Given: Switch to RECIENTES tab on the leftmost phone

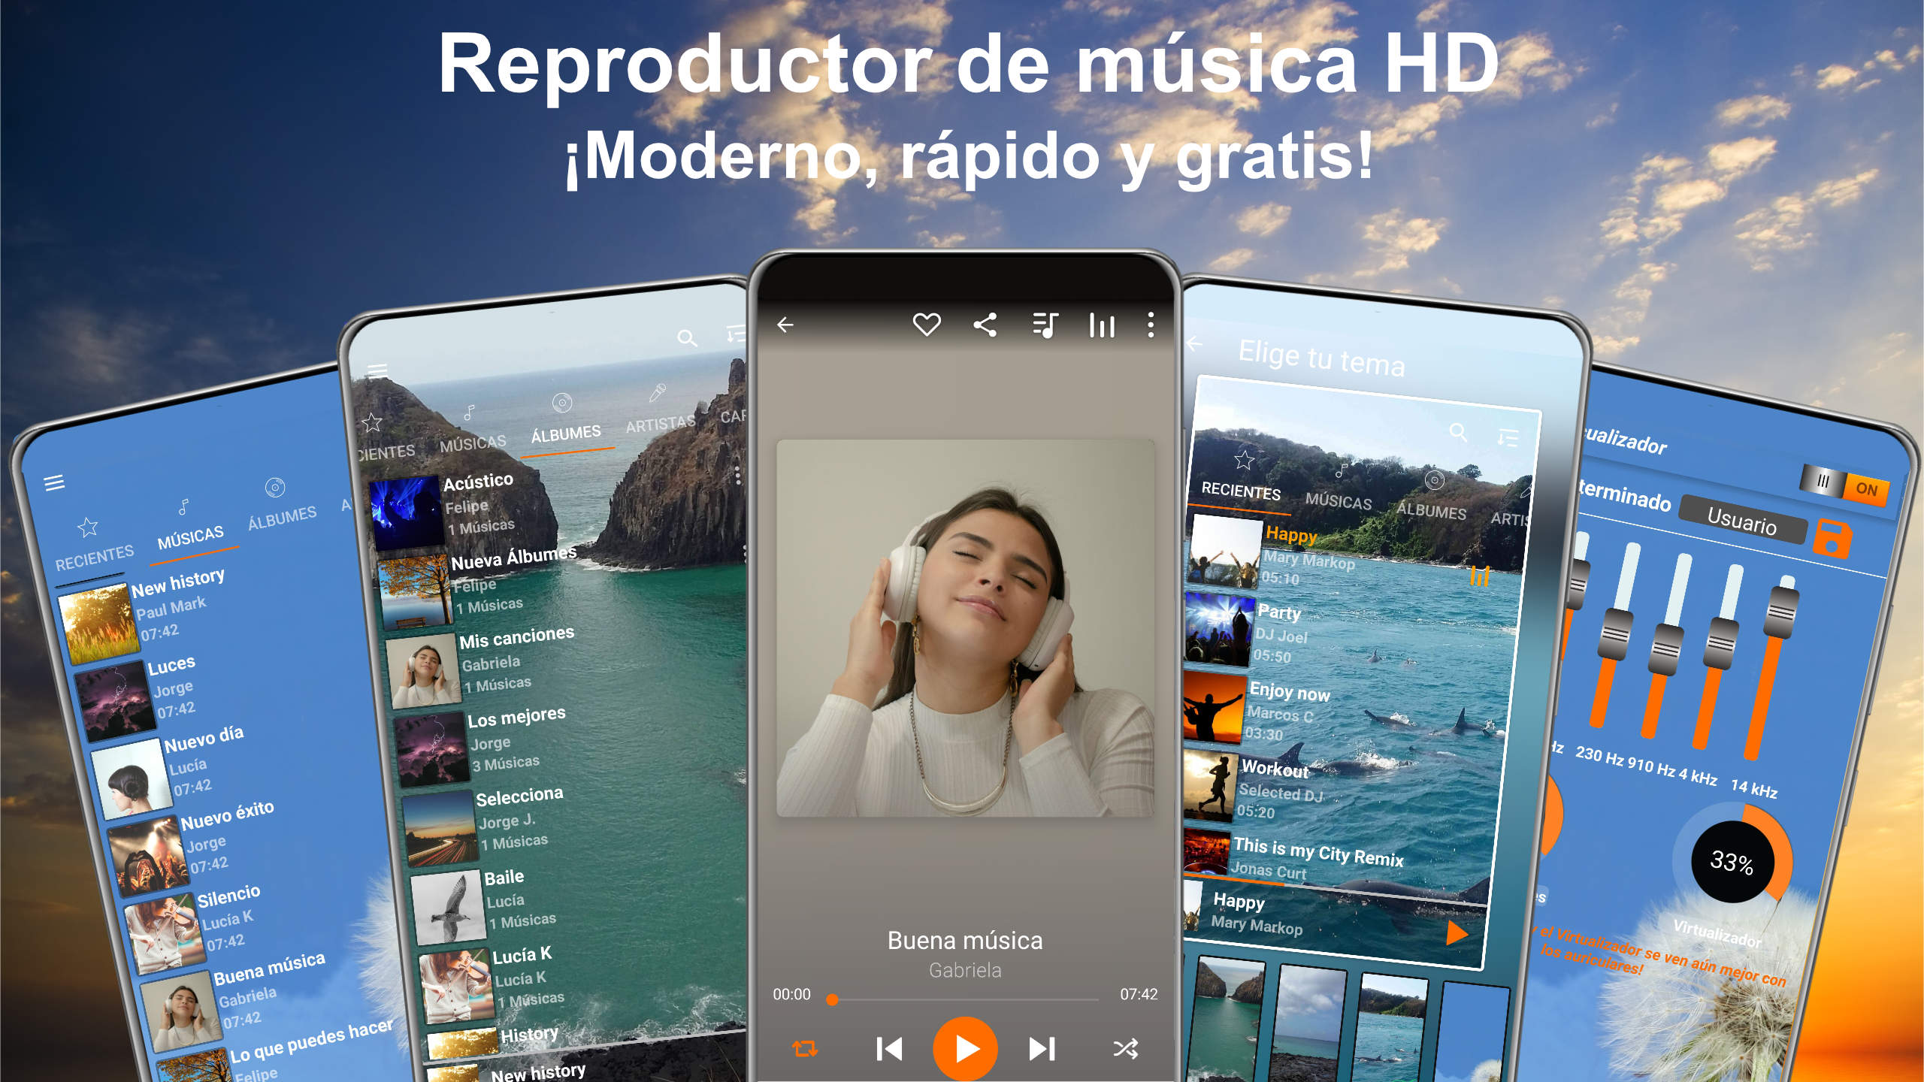Looking at the screenshot, I should pyautogui.click(x=95, y=558).
